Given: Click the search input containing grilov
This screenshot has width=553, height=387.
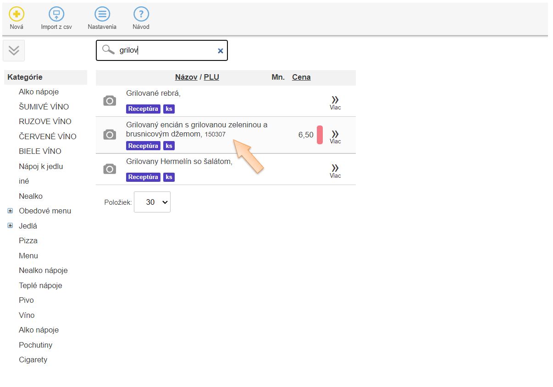Looking at the screenshot, I should click(165, 50).
